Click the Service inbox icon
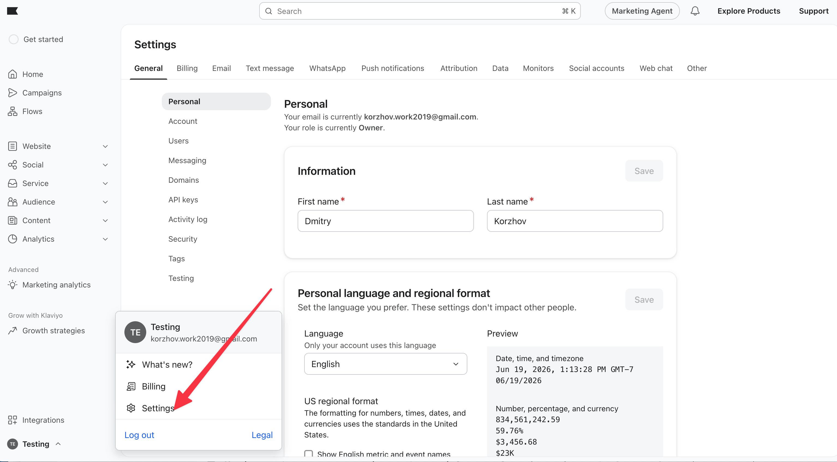 tap(12, 183)
